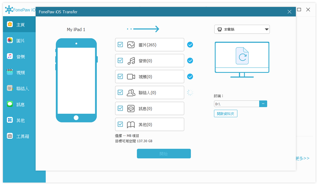Click the FonePaw snowflake logo

(9, 10)
